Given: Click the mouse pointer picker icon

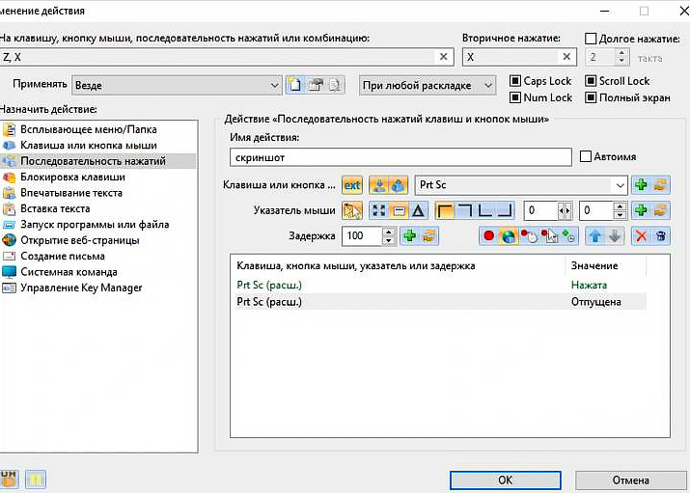Looking at the screenshot, I should pyautogui.click(x=351, y=210).
